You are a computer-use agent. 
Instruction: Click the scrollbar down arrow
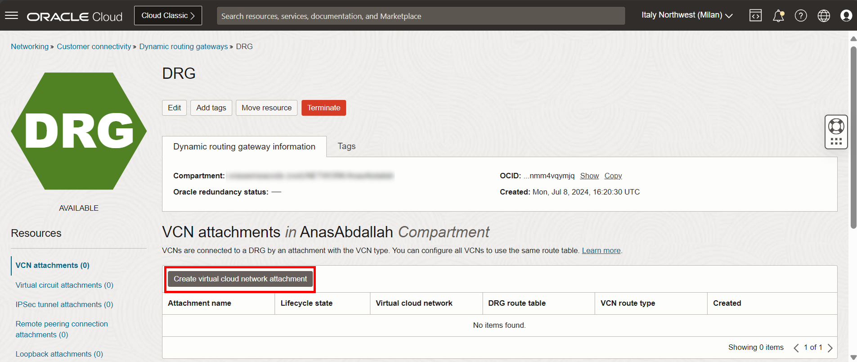point(853,357)
